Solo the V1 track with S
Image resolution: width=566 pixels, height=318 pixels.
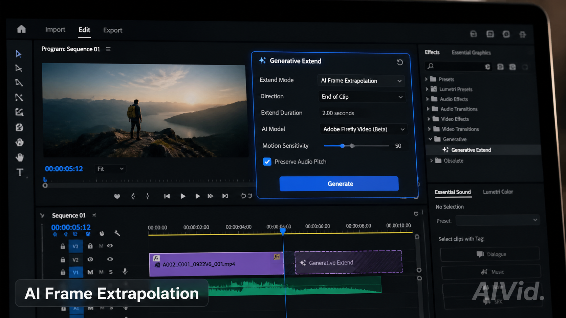click(111, 272)
